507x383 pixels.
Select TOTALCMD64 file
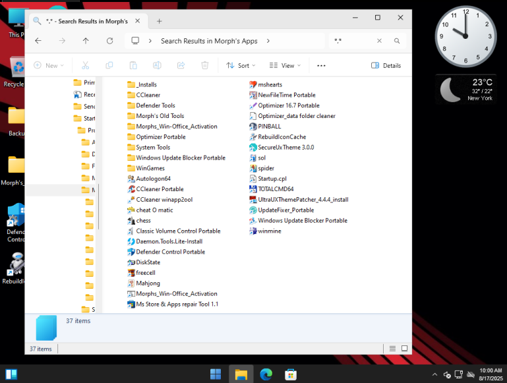coord(272,189)
